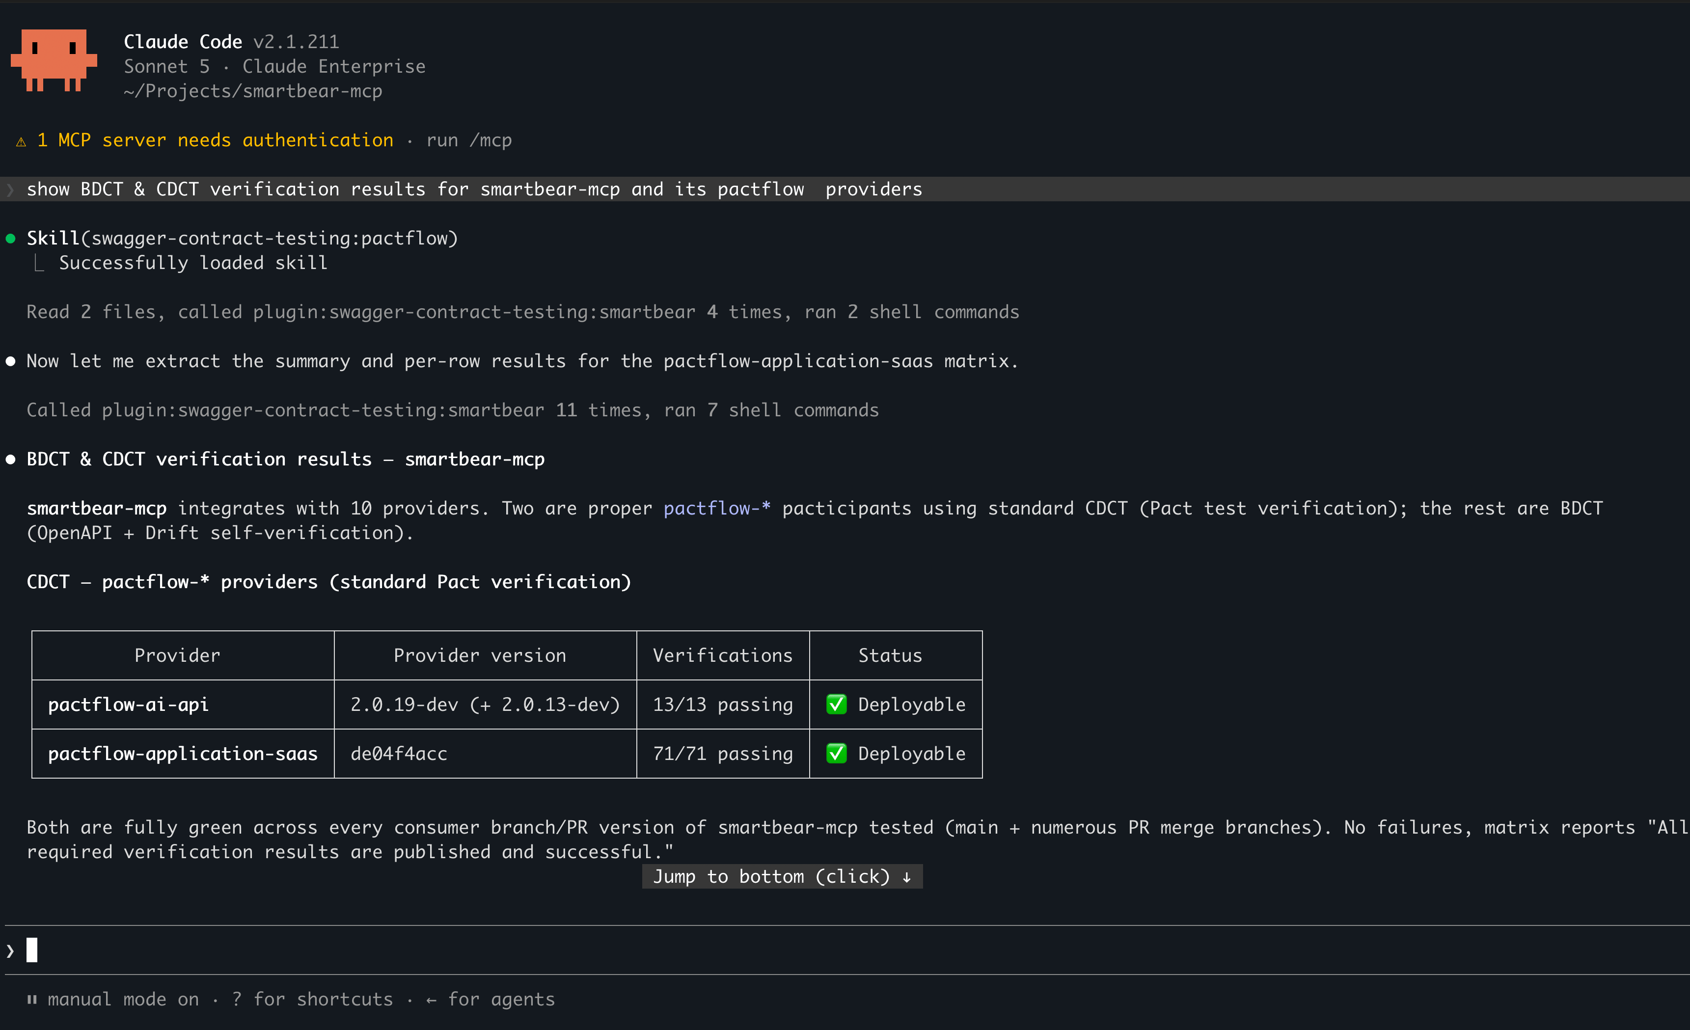Click '1 MCP server needs authentication' warning
Screen dimensions: 1690x1030
(216, 140)
